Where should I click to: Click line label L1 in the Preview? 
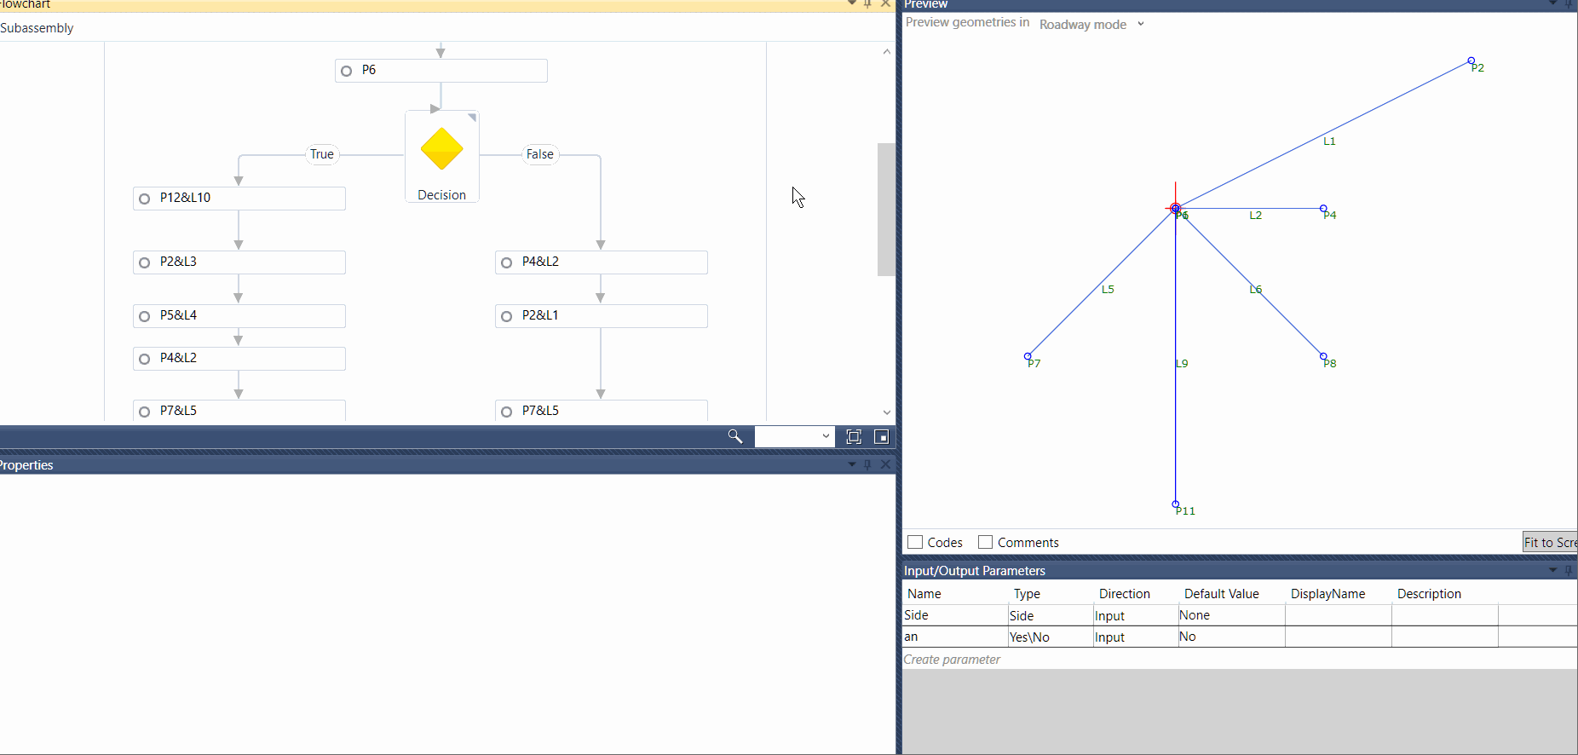tap(1329, 141)
